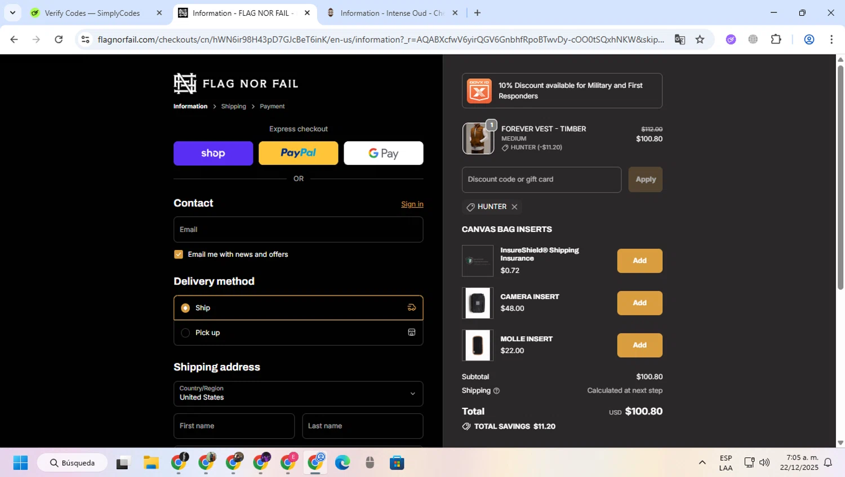Close the Verify Codes SimplyCodes tab
Image resolution: width=845 pixels, height=477 pixels.
click(x=159, y=13)
